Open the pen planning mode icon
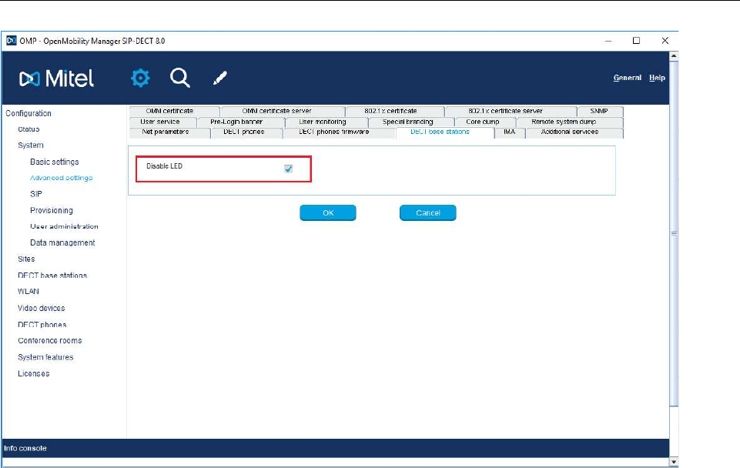Screen dimensions: 740x468 pyautogui.click(x=220, y=78)
